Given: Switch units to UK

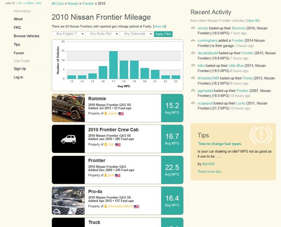Looking at the screenshot, I should pyautogui.click(x=20, y=3).
